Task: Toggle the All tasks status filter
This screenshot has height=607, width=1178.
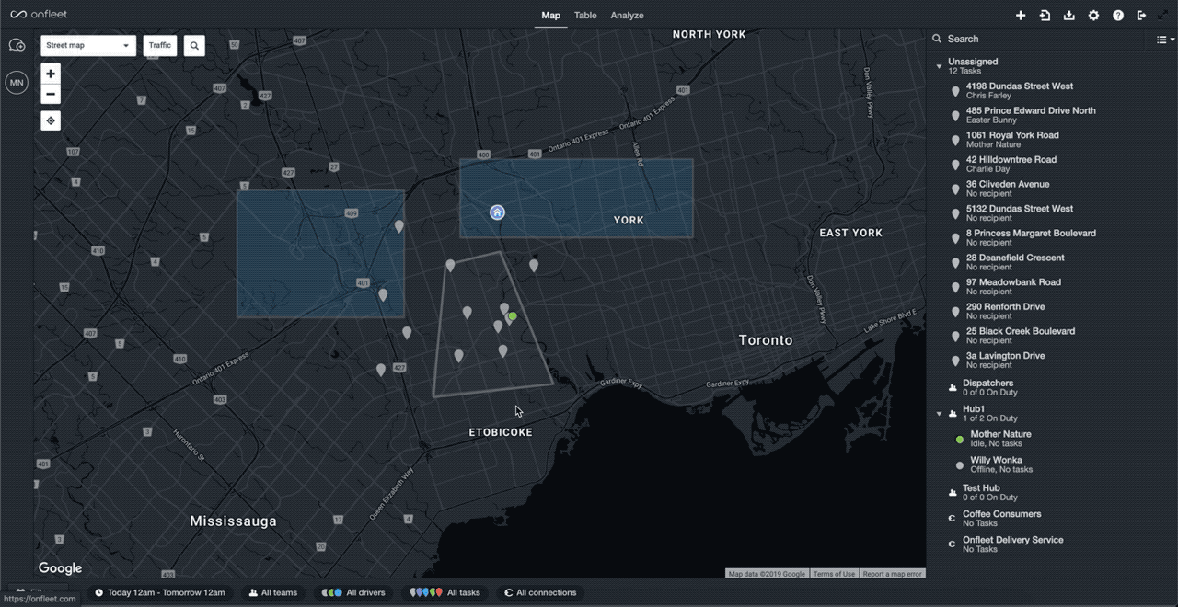Action: [x=446, y=593]
